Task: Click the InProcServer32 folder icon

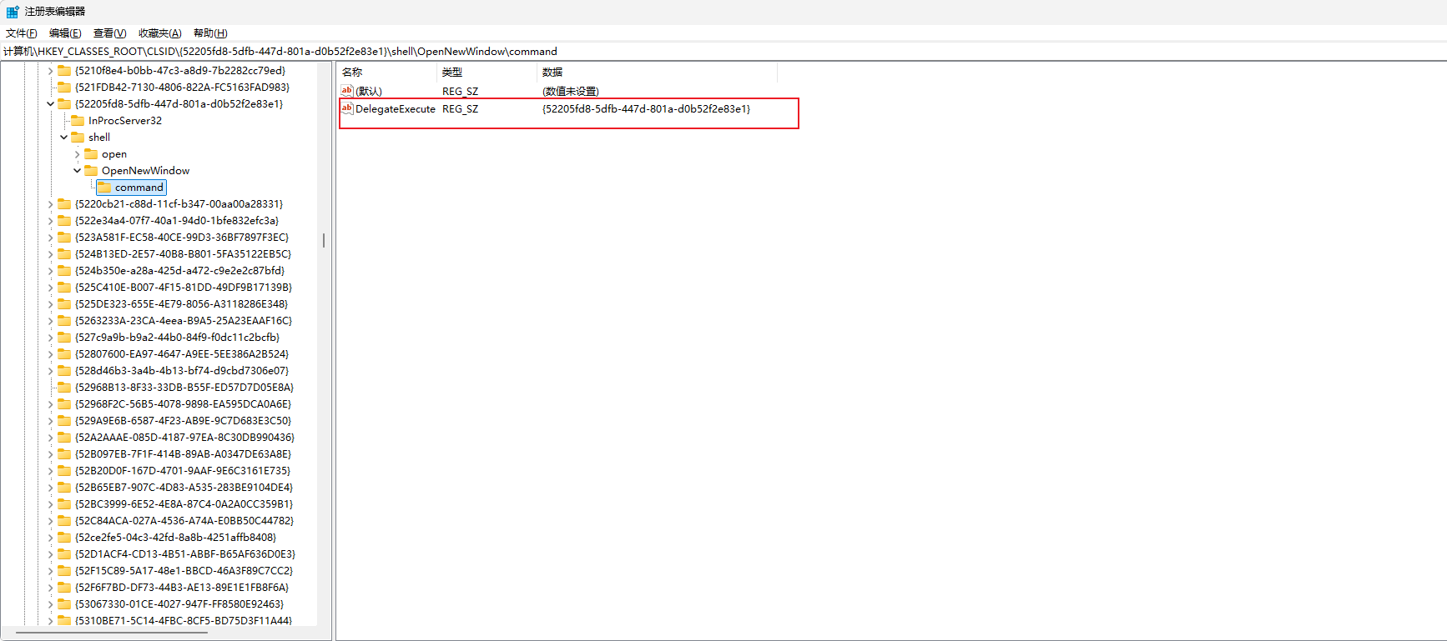Action: coord(78,121)
